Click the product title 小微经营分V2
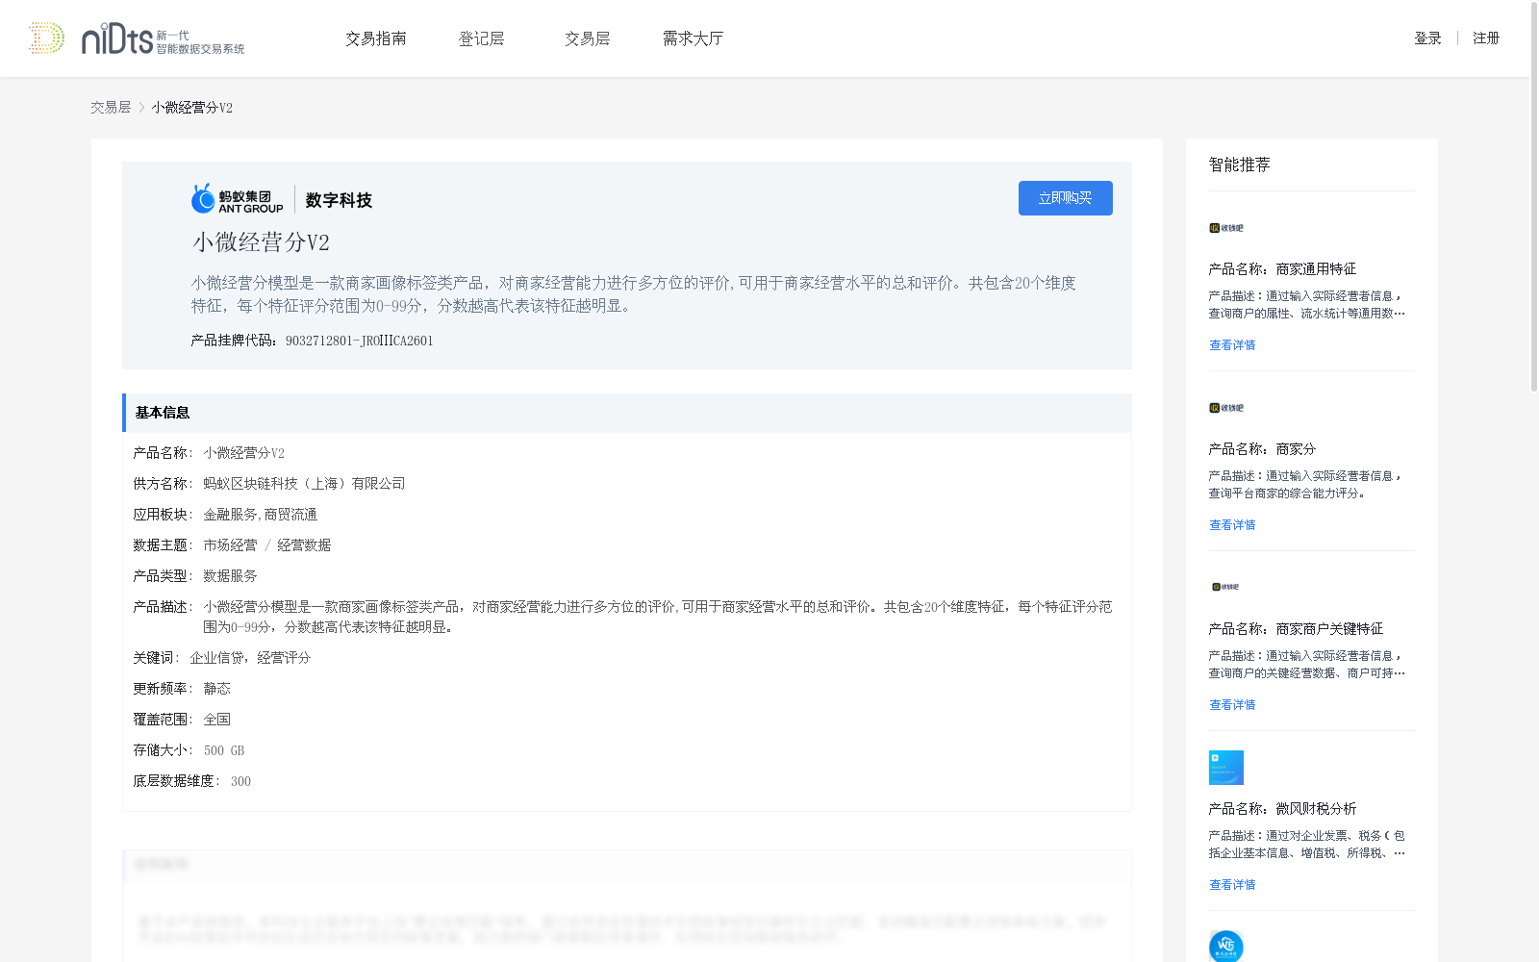 pos(261,242)
